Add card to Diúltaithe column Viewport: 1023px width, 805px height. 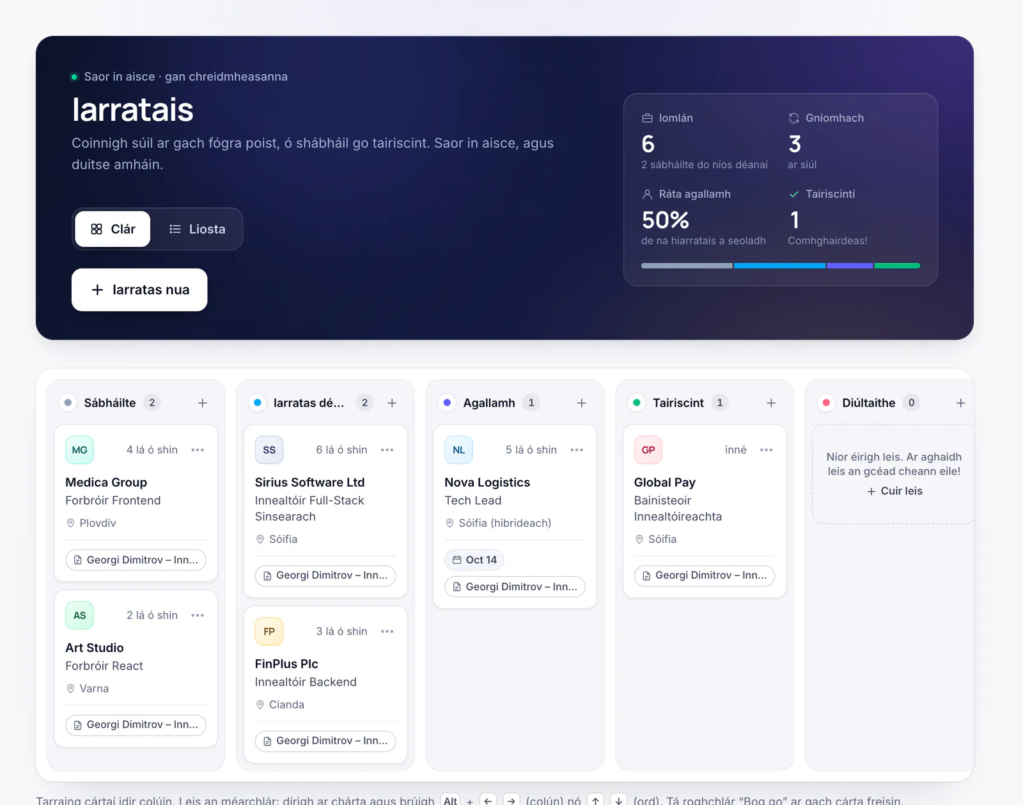click(960, 403)
